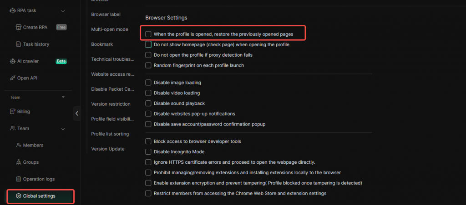Collapse the RPA task submenu chevron
The image size is (466, 205).
(63, 11)
